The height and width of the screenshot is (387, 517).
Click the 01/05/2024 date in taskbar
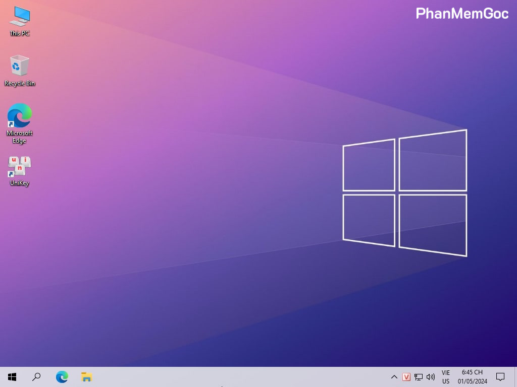472,381
